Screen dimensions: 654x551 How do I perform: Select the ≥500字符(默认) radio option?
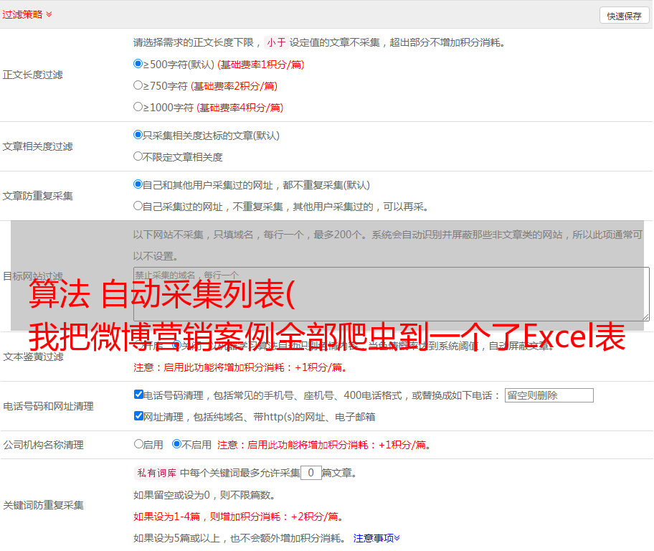138,64
